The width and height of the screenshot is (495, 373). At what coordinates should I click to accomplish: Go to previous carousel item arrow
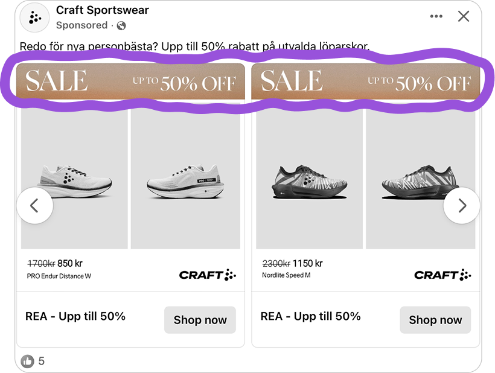pyautogui.click(x=34, y=206)
